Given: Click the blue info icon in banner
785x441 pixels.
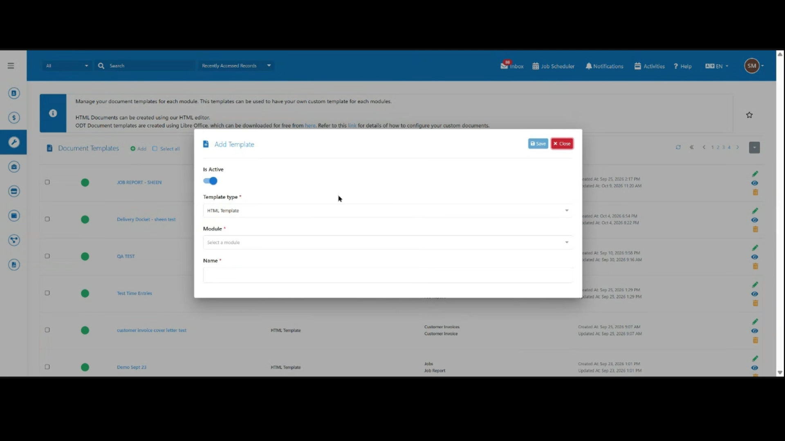Looking at the screenshot, I should (53, 113).
